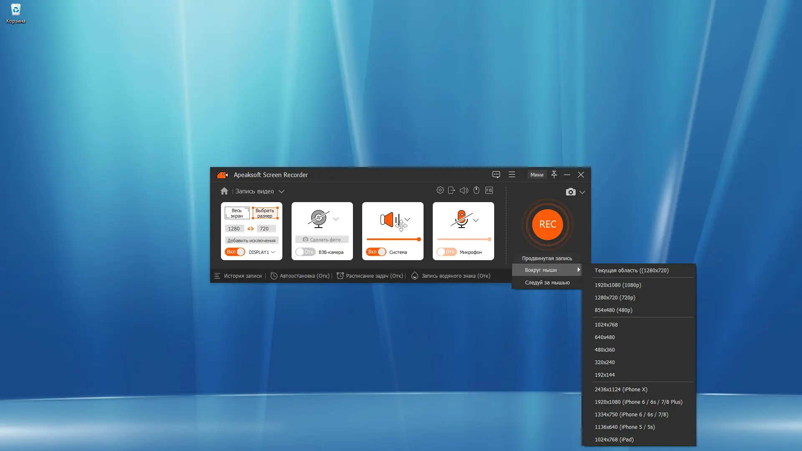Turn off the DISPLAY1 toggle
This screenshot has height=451, width=802.
pos(235,252)
